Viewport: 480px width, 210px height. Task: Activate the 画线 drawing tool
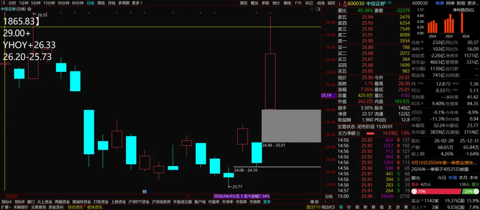(x=287, y=3)
